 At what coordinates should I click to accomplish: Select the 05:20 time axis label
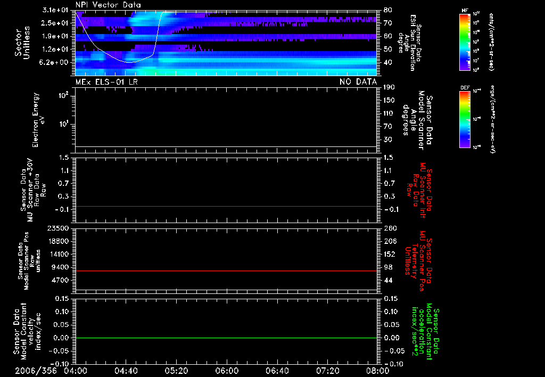[176, 371]
